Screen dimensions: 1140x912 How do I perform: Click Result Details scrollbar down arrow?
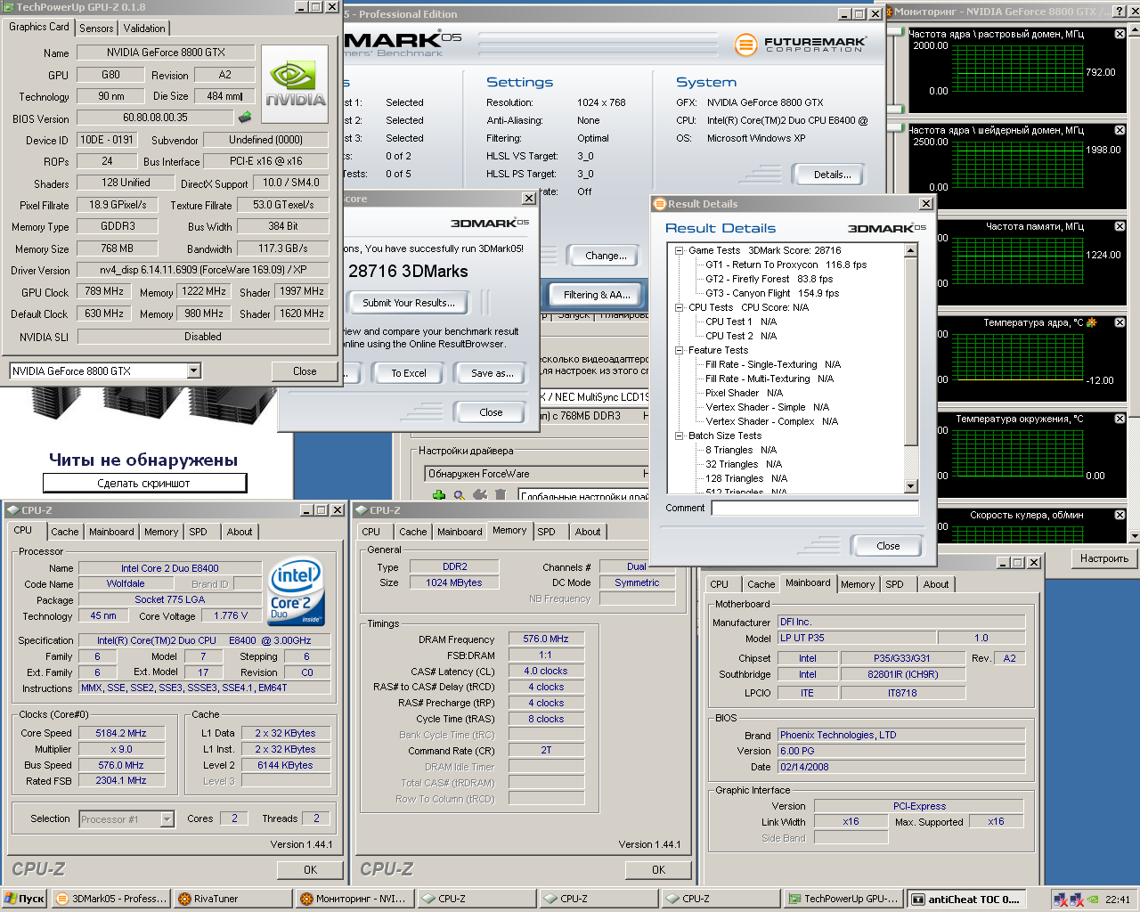pos(910,486)
